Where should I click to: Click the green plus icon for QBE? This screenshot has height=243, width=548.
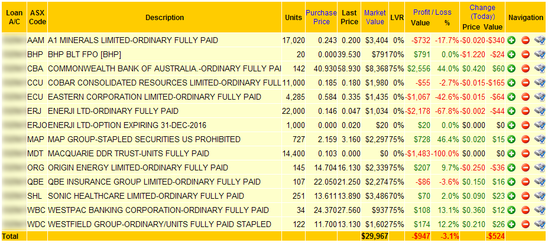(512, 182)
